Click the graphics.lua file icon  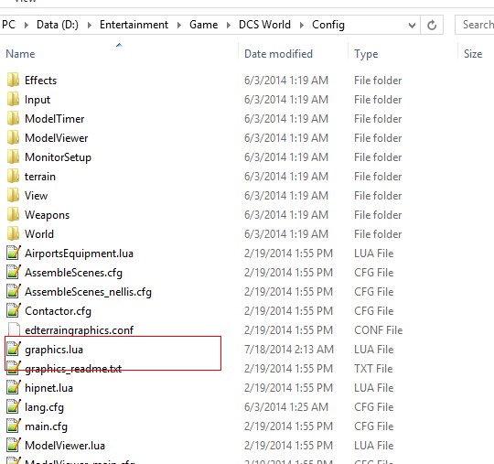(14, 349)
